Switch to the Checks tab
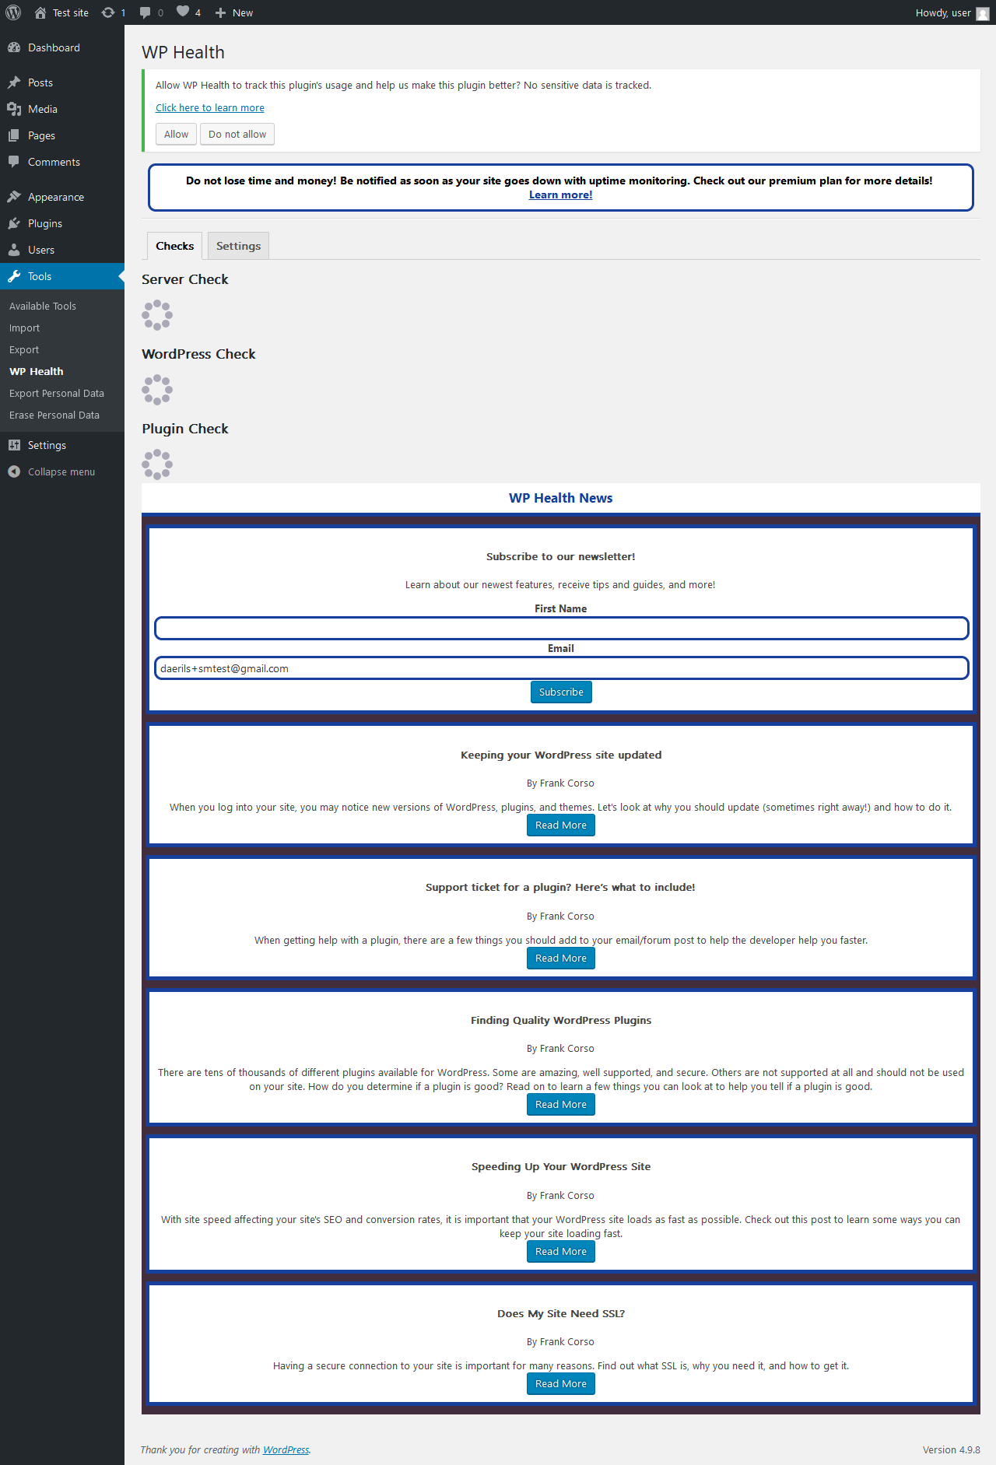The width and height of the screenshot is (996, 1465). tap(174, 246)
